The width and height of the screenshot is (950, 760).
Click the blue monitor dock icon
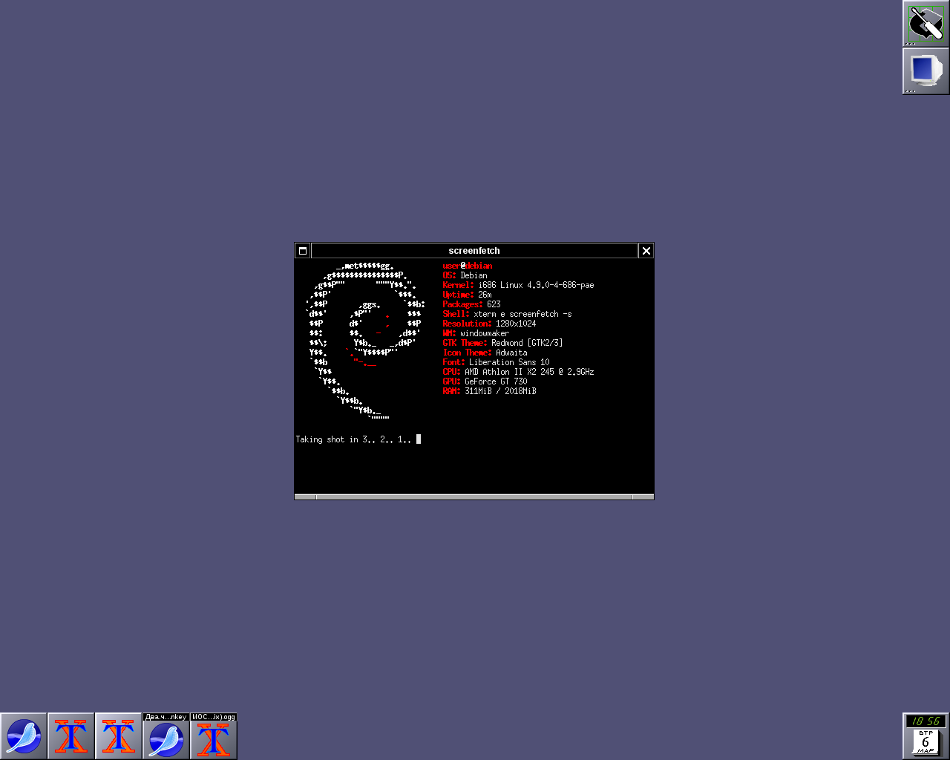(x=926, y=71)
